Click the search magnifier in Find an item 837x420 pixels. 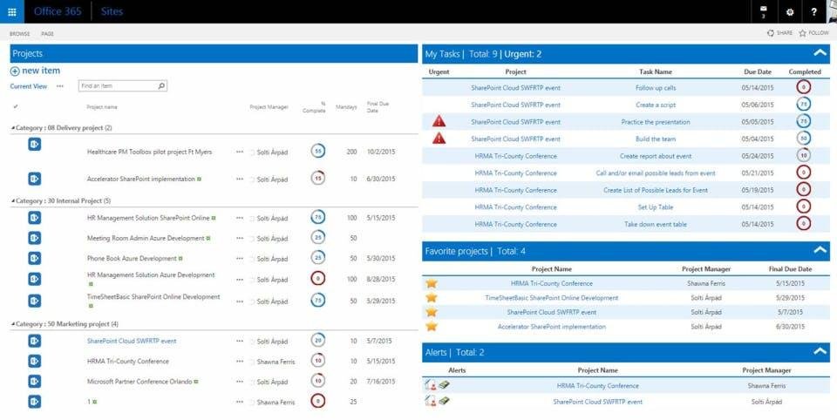click(161, 85)
